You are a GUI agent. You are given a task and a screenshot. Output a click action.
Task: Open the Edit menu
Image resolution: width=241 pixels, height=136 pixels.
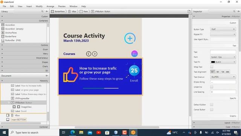12,6
